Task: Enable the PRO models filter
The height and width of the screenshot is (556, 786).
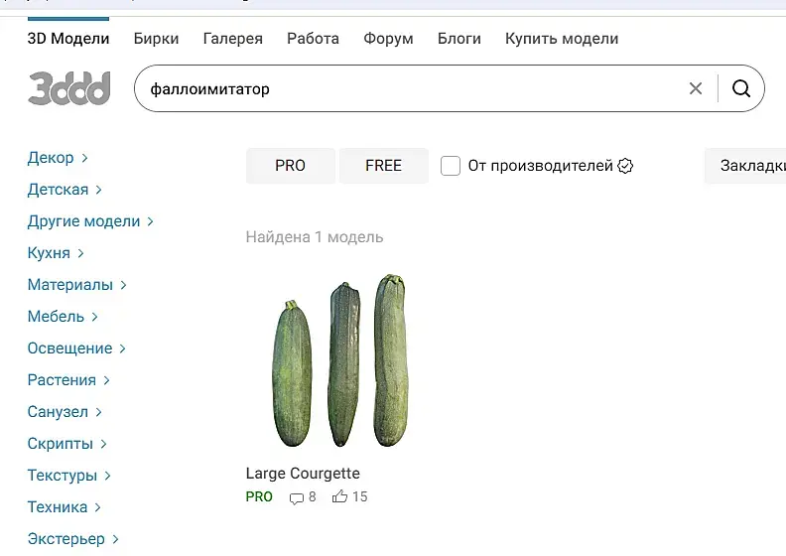Action: [290, 166]
